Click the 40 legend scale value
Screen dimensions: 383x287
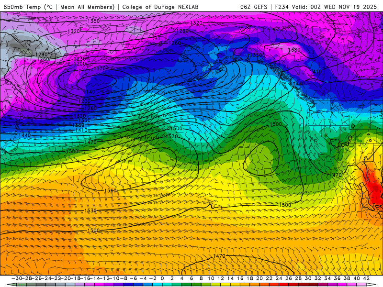(357, 278)
